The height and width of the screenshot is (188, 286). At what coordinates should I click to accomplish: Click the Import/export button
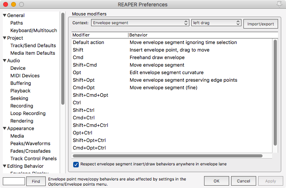click(x=261, y=24)
